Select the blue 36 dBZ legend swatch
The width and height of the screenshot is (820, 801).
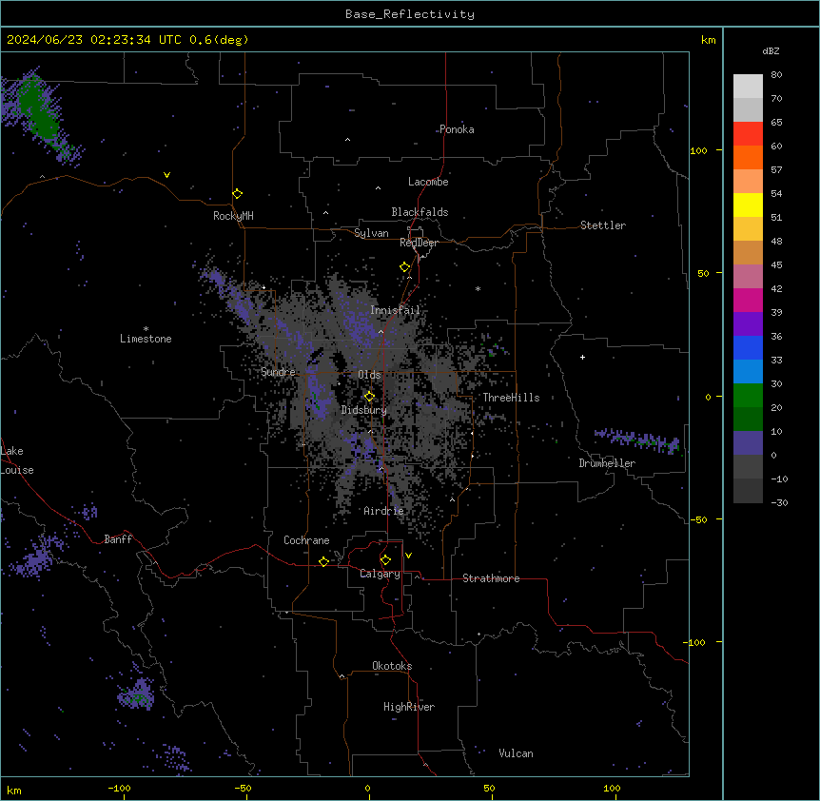click(748, 347)
